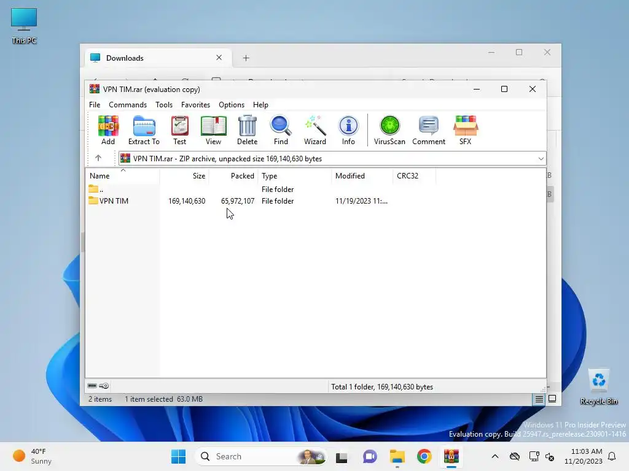629x471 pixels.
Task: Click the key password icon in status bar
Action: coord(104,386)
